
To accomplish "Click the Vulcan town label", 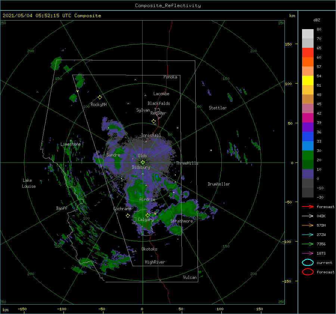I will (190, 277).
